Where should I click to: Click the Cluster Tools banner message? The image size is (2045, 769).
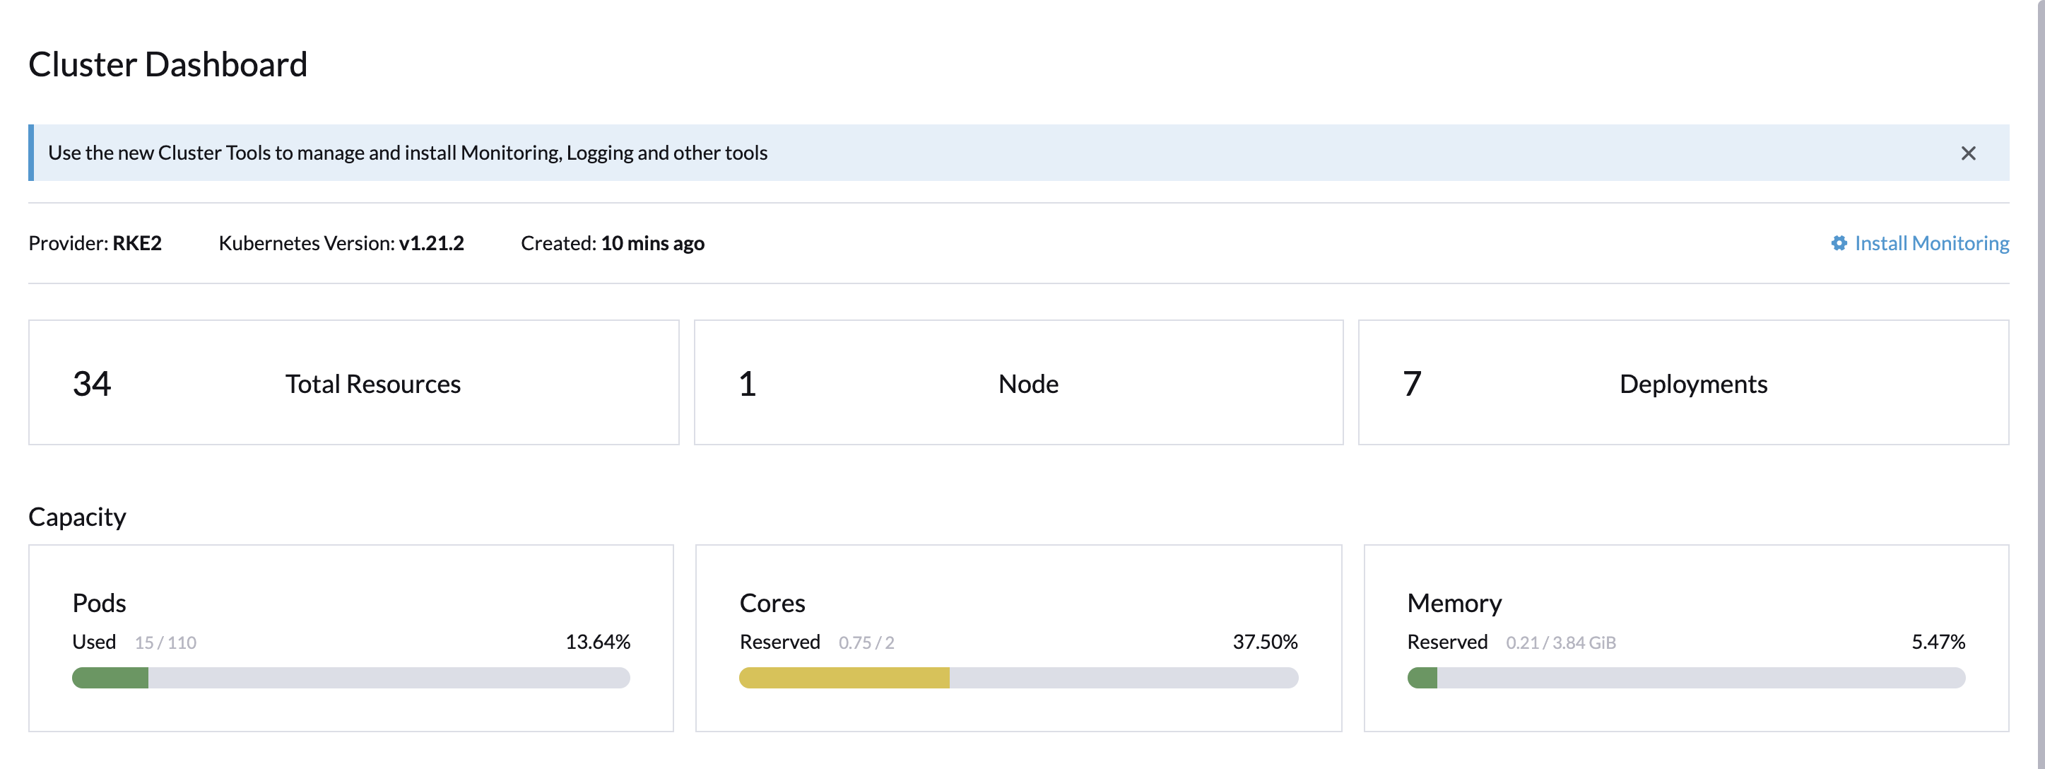408,153
